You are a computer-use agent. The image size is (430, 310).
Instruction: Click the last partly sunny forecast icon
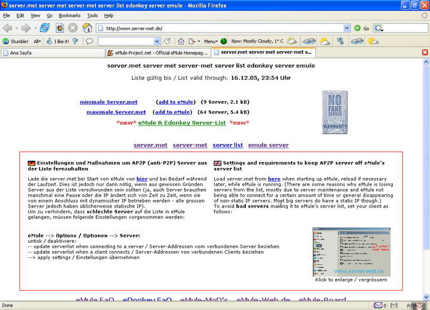(373, 41)
